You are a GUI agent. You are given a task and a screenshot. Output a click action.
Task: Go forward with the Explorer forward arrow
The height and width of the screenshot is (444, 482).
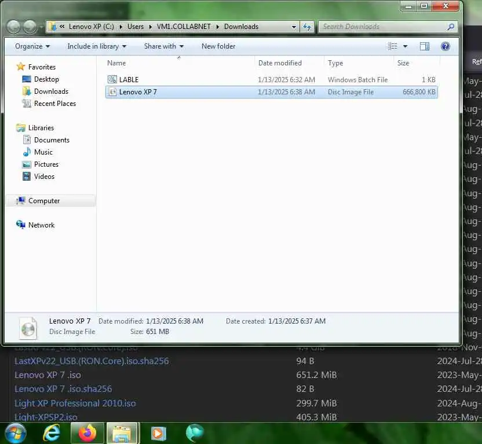click(x=30, y=27)
